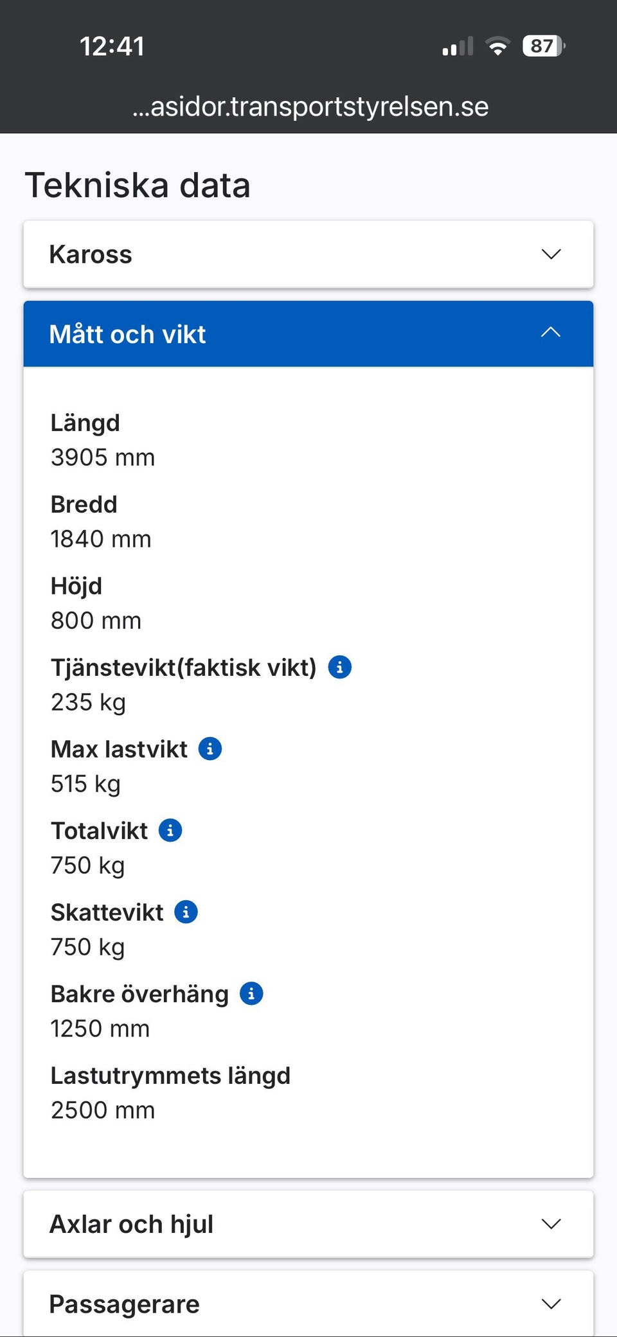Show info for Totalvikt
The width and height of the screenshot is (617, 1337).
170,830
